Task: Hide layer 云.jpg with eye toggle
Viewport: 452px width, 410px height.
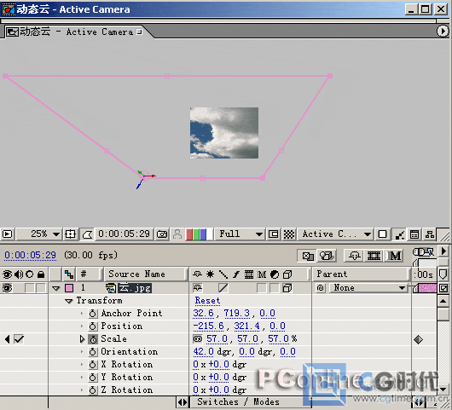Action: tap(7, 288)
